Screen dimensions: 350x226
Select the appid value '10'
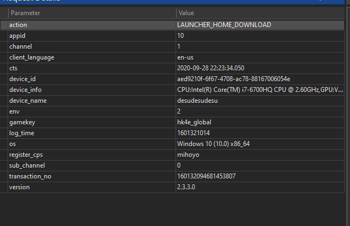(260, 36)
